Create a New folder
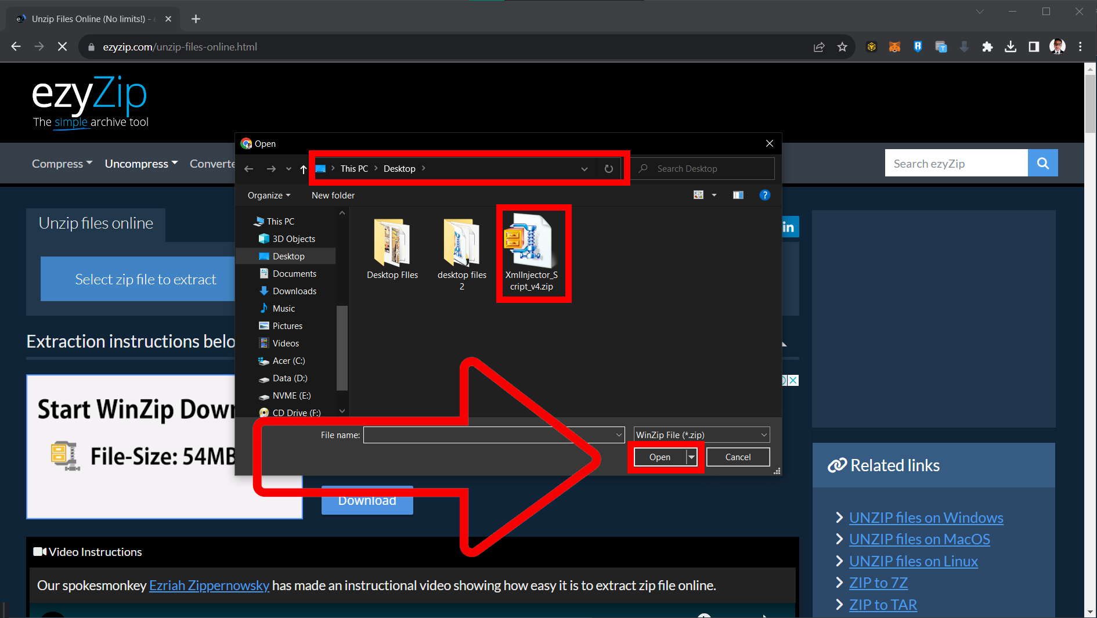This screenshot has height=618, width=1097. click(333, 196)
